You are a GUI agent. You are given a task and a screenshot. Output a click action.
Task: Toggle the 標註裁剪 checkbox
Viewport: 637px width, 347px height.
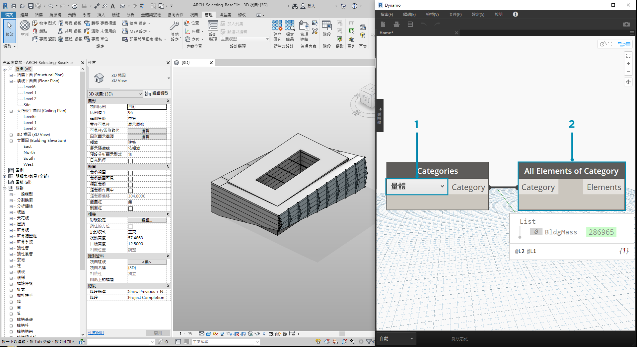(130, 185)
